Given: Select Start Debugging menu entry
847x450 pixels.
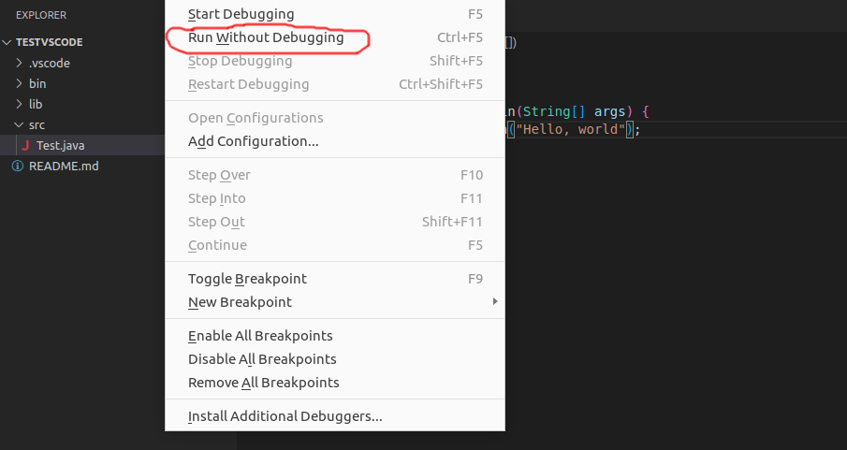Looking at the screenshot, I should (x=335, y=14).
